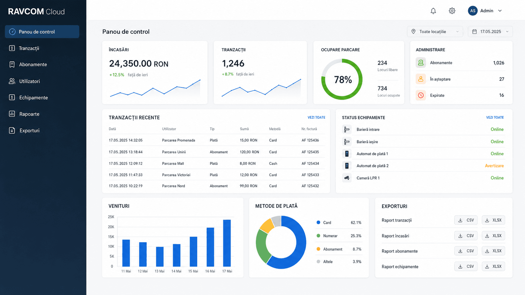The width and height of the screenshot is (525, 295).
Task: Open Tranzacții in the sidebar
Action: click(x=42, y=48)
